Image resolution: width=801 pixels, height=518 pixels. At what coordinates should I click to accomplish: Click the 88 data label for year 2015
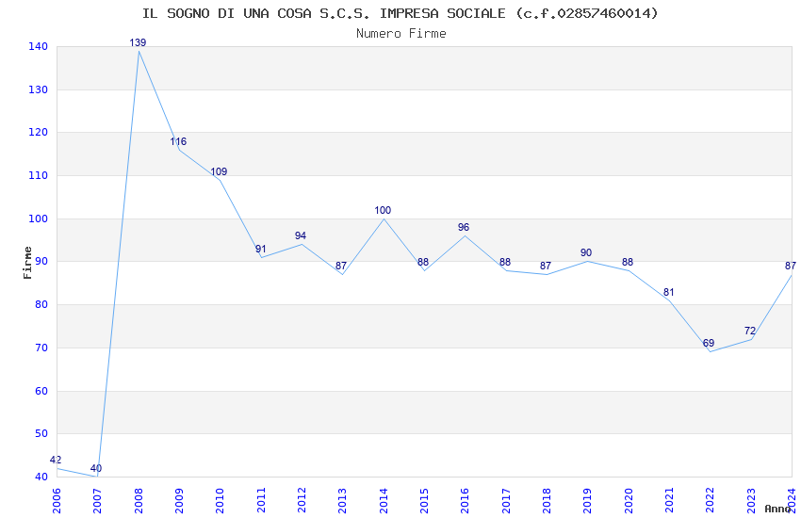click(423, 263)
